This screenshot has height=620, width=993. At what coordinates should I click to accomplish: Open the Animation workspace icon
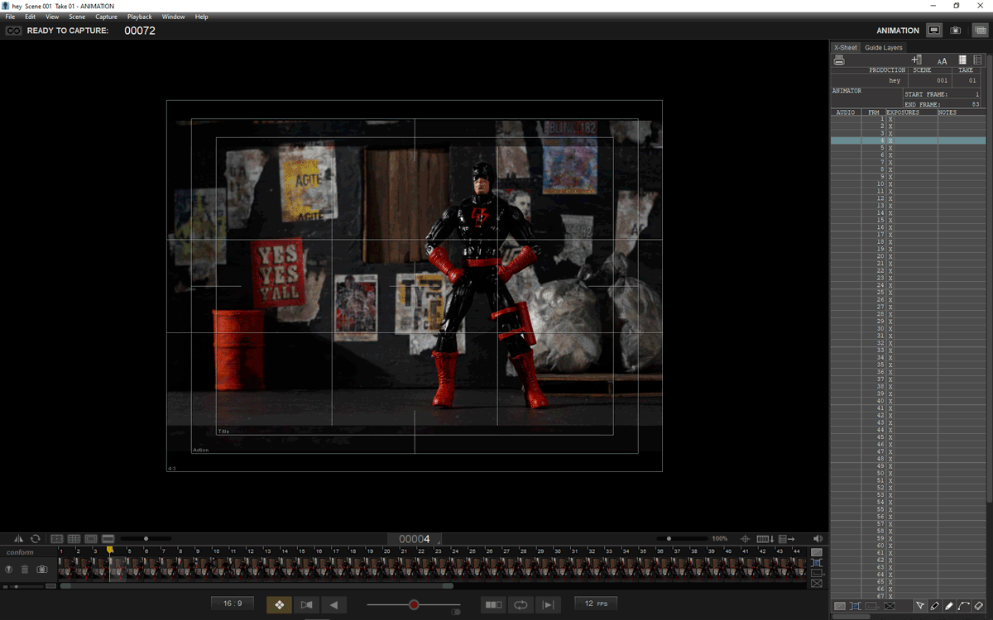(934, 31)
